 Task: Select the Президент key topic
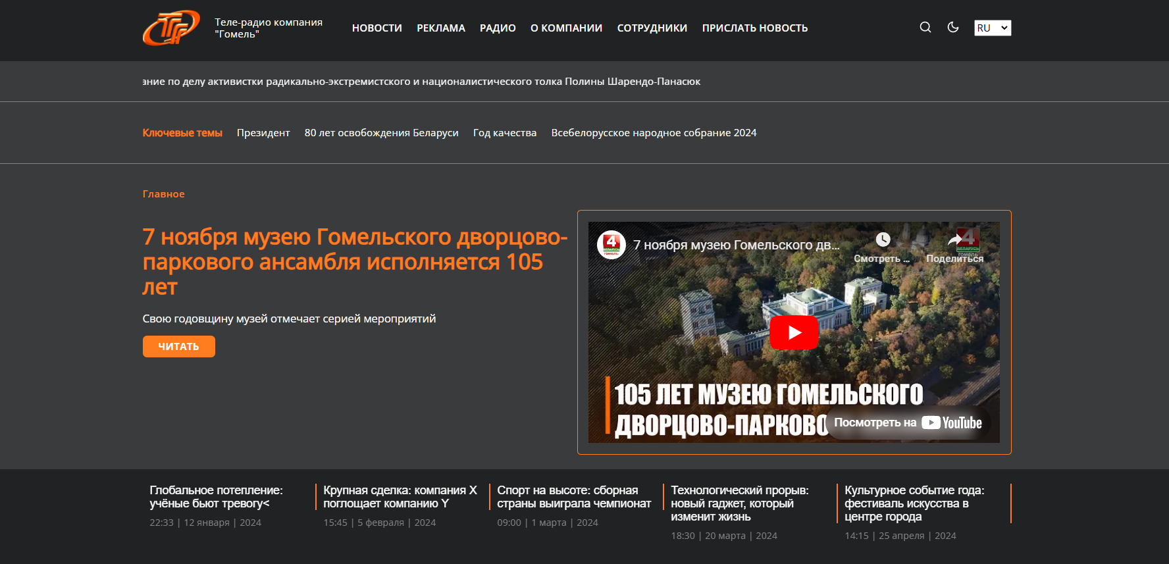pos(263,133)
